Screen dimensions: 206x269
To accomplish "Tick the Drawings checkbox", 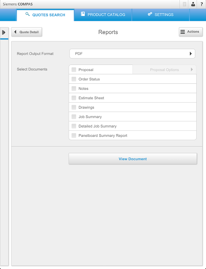I will click(x=74, y=107).
